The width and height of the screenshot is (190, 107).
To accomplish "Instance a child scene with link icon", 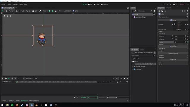I will point(135,11).
